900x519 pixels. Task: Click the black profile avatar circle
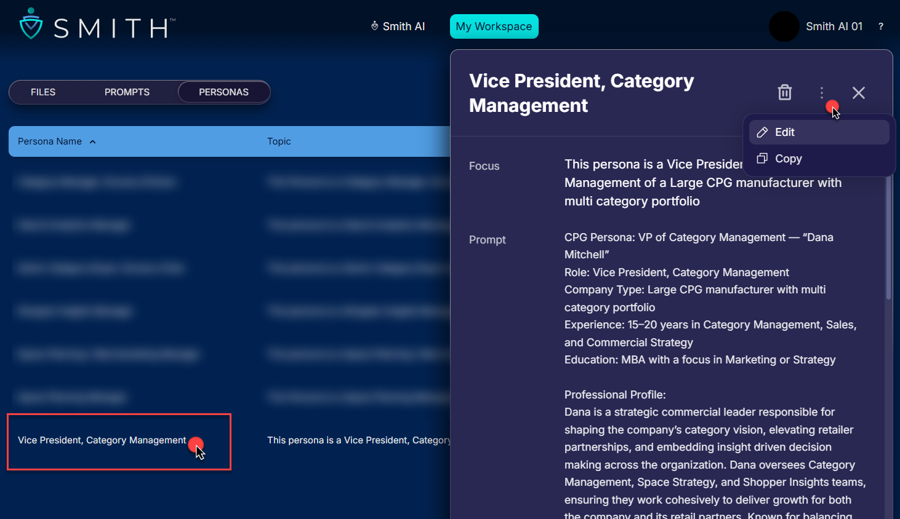[x=784, y=26]
